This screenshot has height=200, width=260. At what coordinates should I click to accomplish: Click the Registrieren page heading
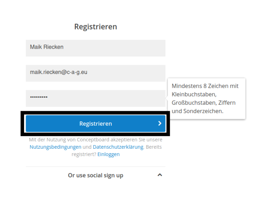(95, 27)
